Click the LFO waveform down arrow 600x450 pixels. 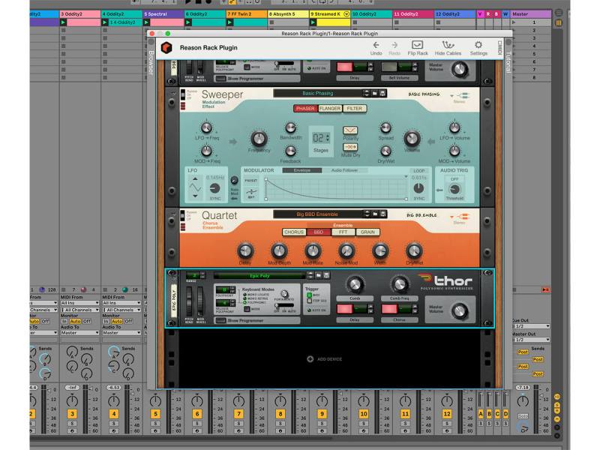(195, 196)
